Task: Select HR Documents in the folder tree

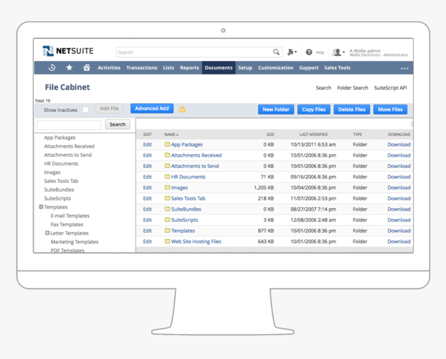Action: click(x=61, y=163)
